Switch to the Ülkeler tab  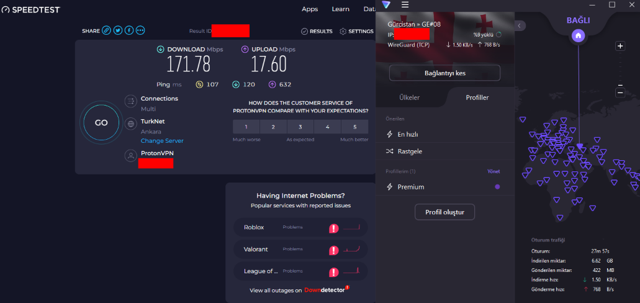409,97
